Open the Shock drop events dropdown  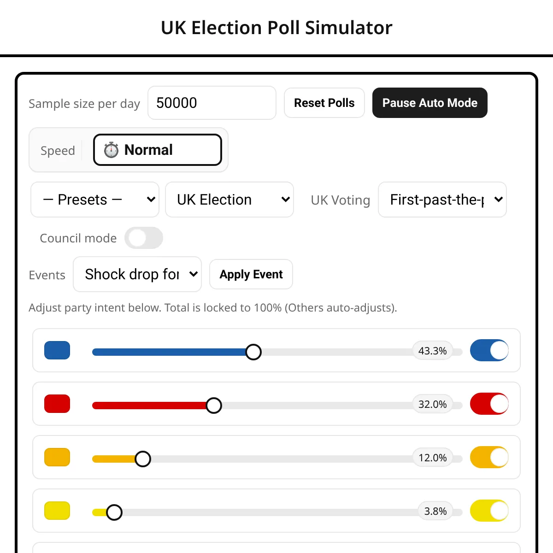coord(137,274)
